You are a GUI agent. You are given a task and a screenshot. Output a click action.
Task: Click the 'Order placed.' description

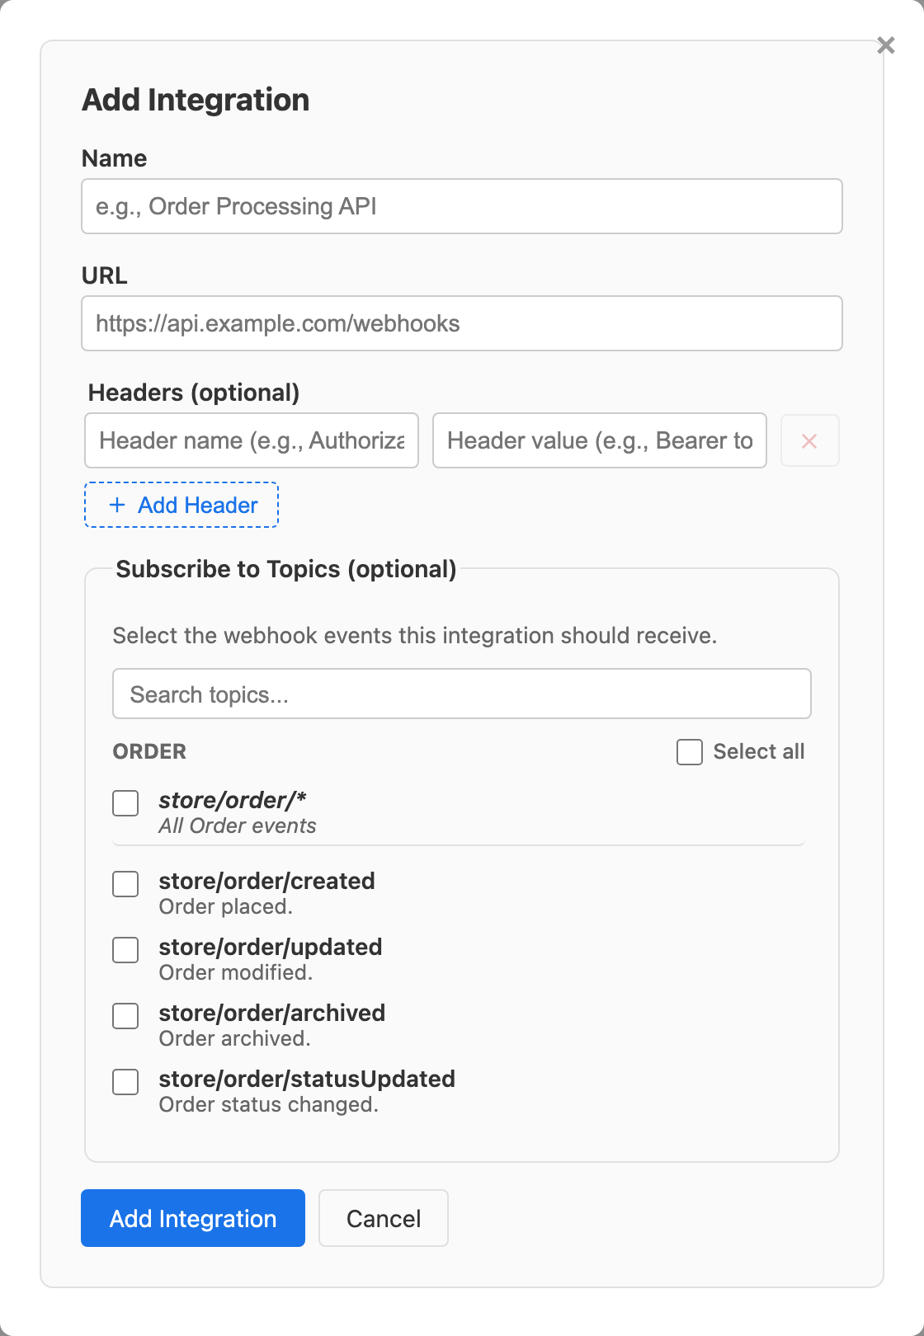coord(226,906)
